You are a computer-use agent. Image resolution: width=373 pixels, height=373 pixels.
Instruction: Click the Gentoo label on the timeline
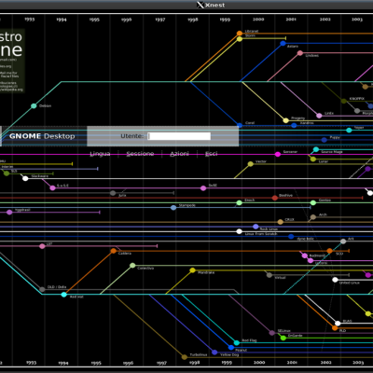click(325, 200)
